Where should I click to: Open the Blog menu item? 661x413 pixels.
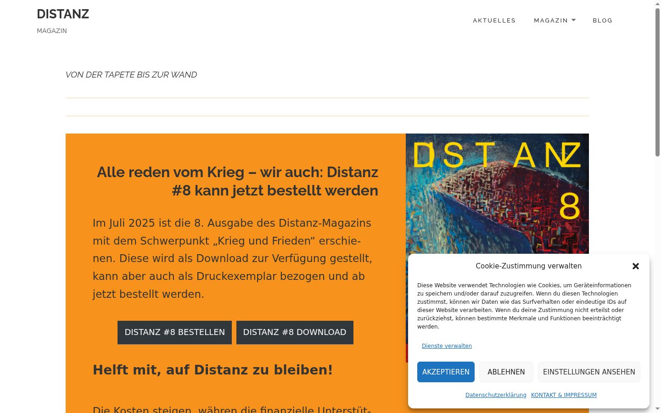click(603, 20)
